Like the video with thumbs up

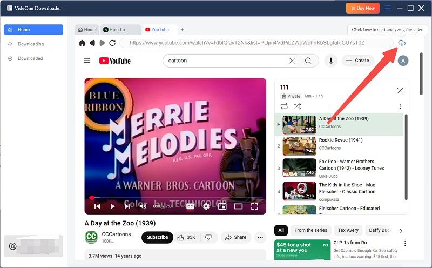click(x=186, y=237)
